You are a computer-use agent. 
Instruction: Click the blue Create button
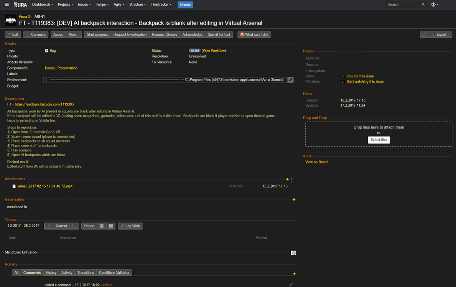pyautogui.click(x=185, y=5)
